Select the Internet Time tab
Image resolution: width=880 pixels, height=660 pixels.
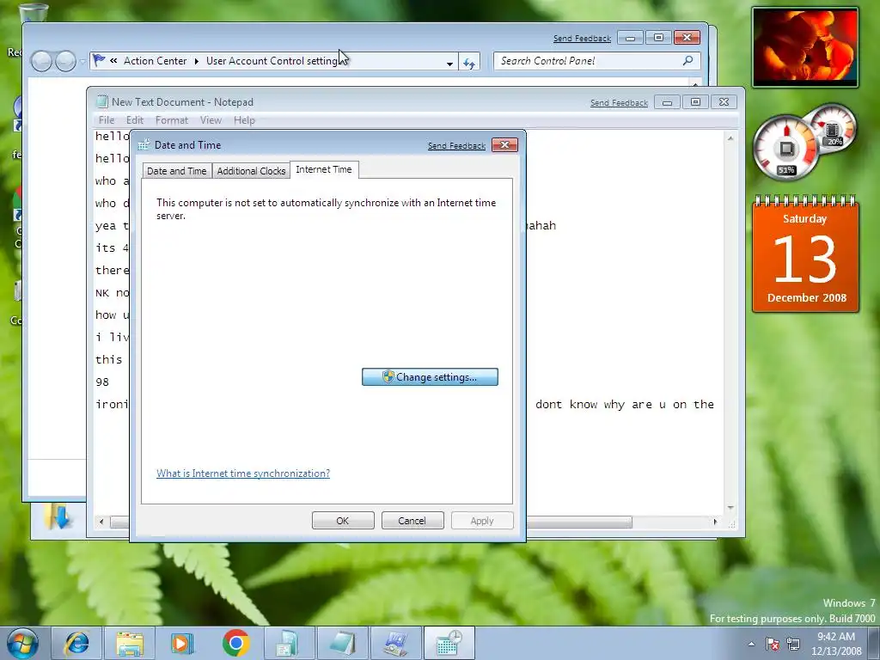click(x=324, y=169)
